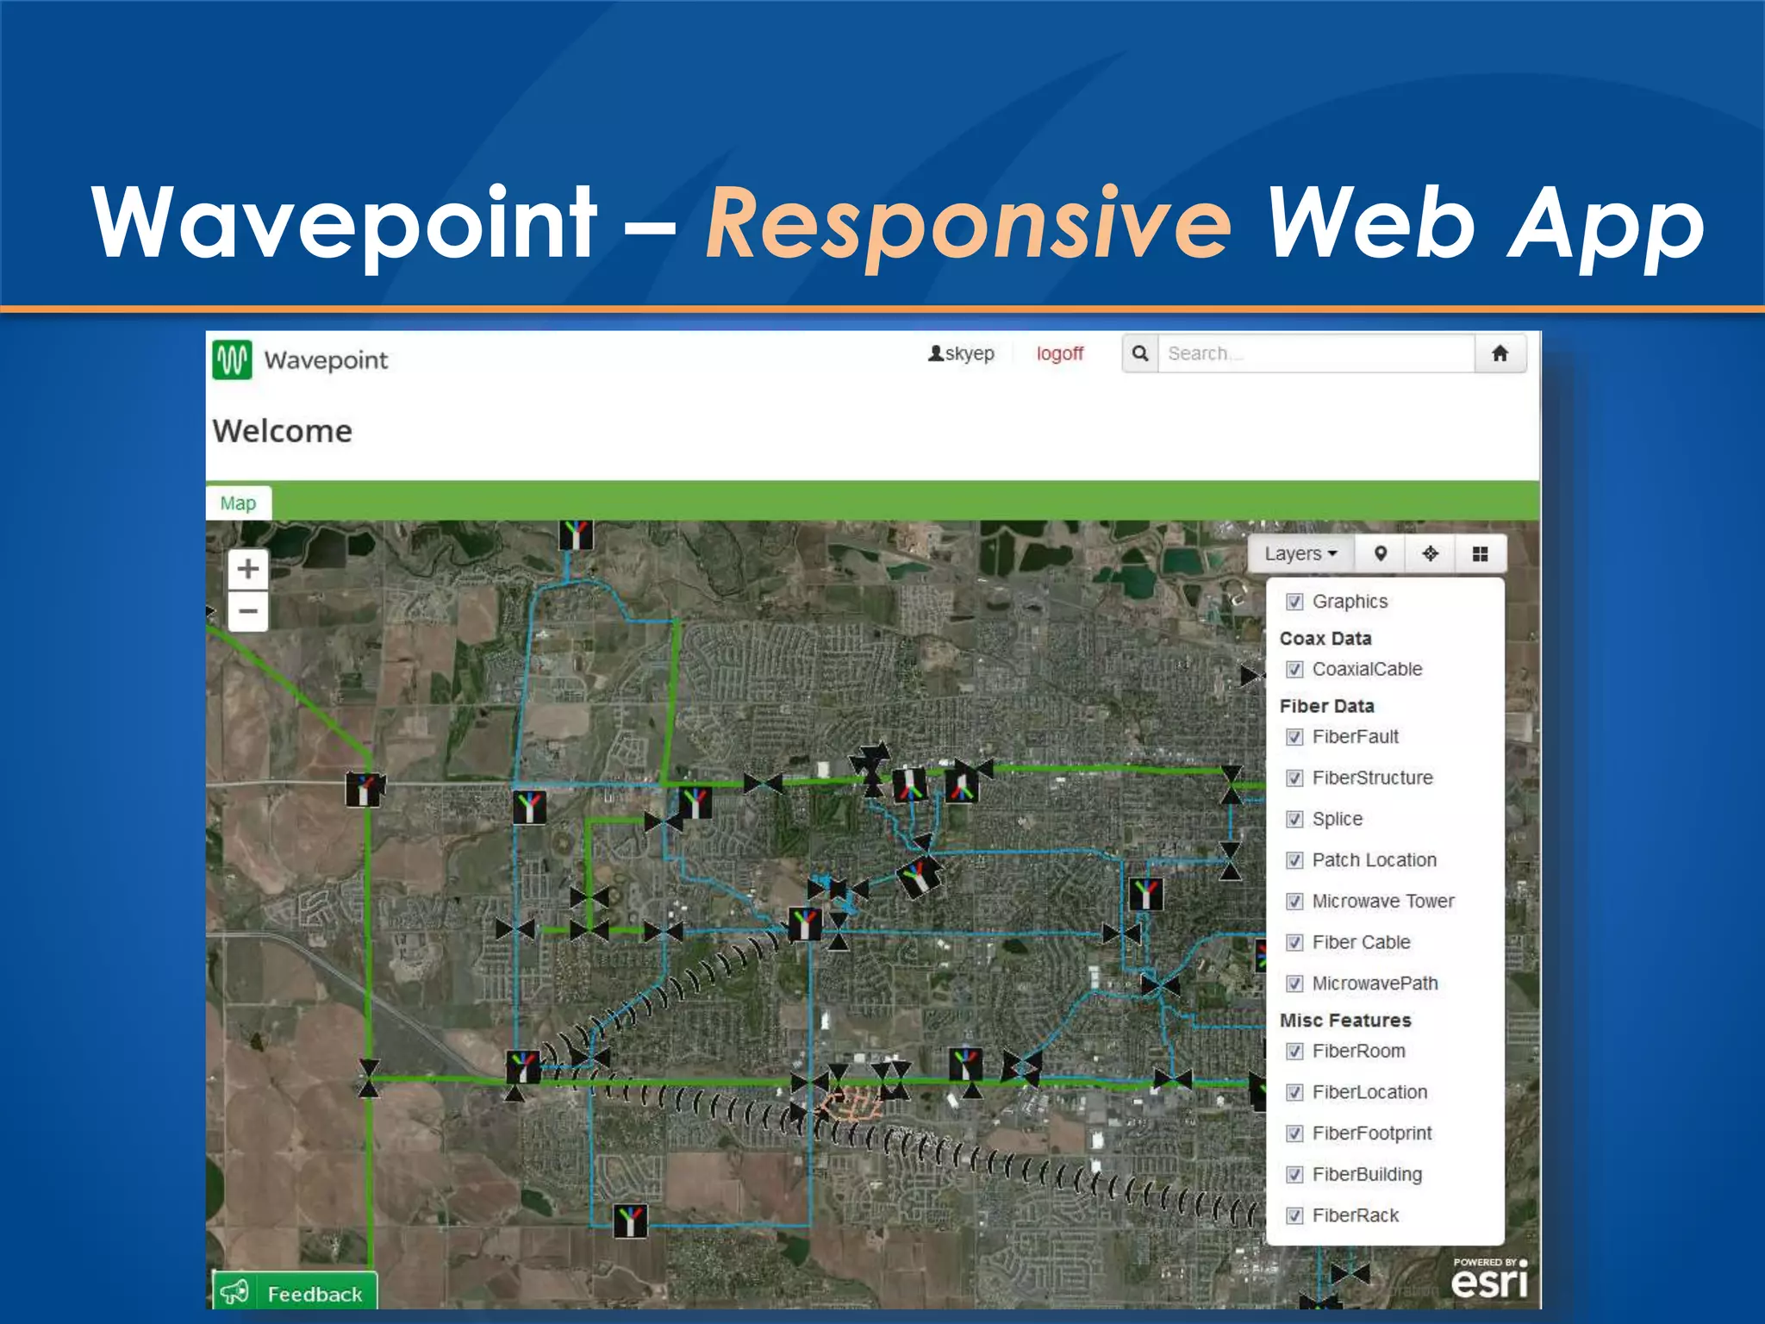Toggle the Graphics layer checkbox

1294,602
